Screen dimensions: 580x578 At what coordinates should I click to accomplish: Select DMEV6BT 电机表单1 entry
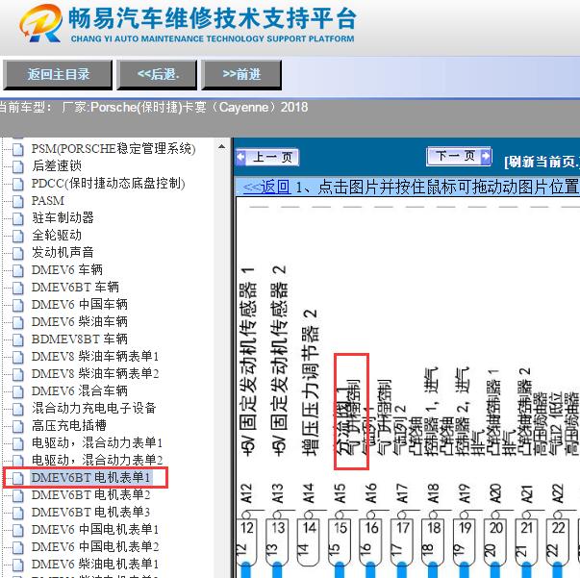(90, 477)
